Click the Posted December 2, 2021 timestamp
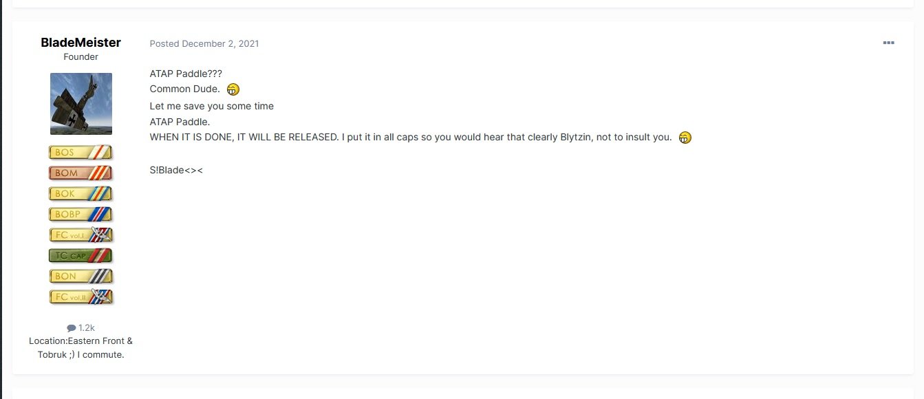This screenshot has width=924, height=399. [204, 43]
